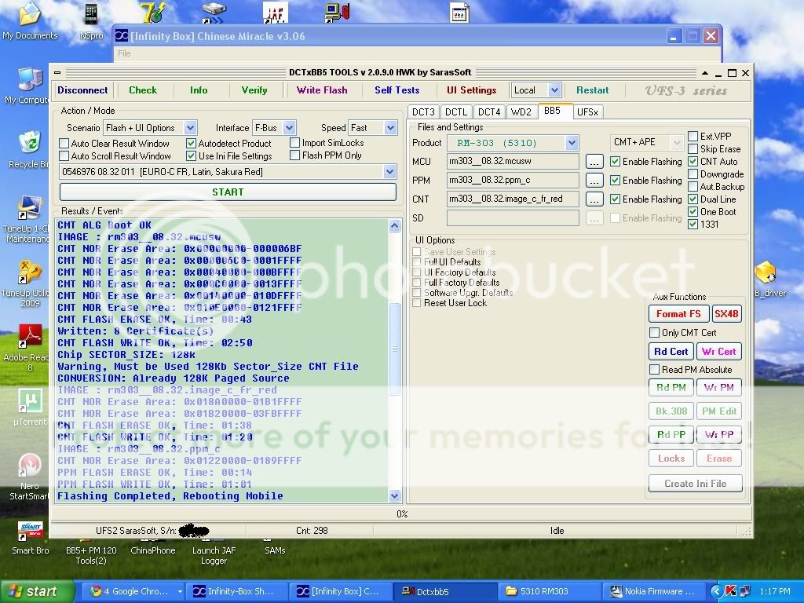Image resolution: width=804 pixels, height=603 pixels.
Task: Open the Scenario dropdown
Action: pyautogui.click(x=190, y=128)
